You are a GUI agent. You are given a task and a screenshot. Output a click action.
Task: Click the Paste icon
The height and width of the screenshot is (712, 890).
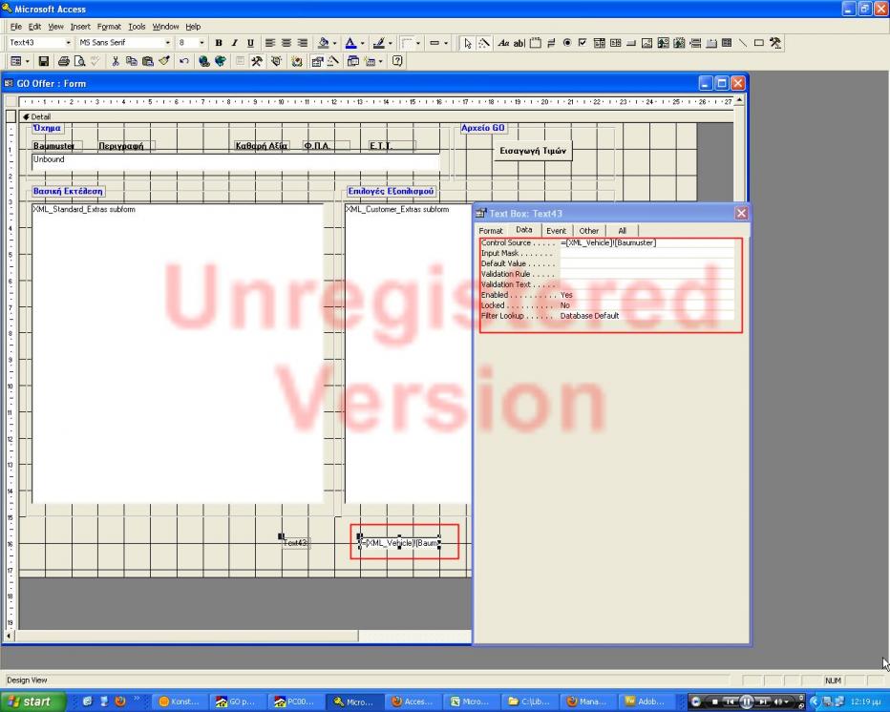(x=148, y=61)
